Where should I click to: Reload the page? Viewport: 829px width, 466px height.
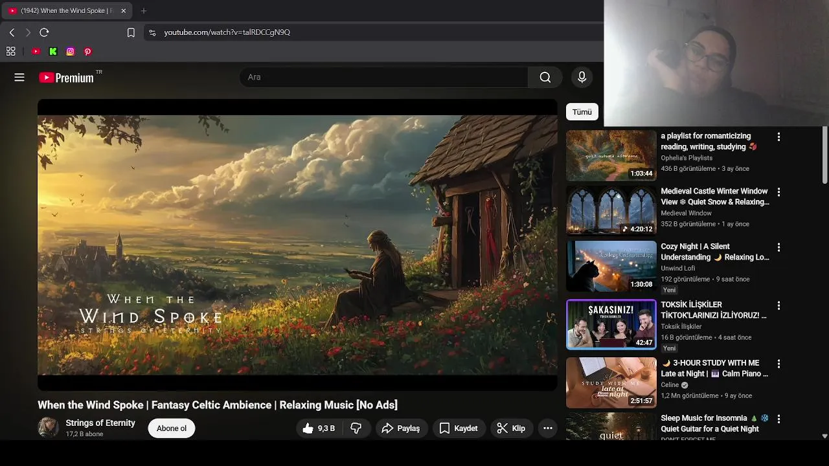point(44,32)
